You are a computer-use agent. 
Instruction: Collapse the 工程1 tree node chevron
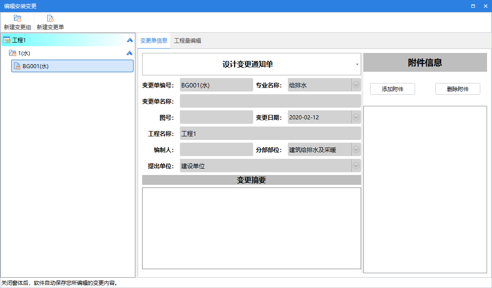coord(130,40)
